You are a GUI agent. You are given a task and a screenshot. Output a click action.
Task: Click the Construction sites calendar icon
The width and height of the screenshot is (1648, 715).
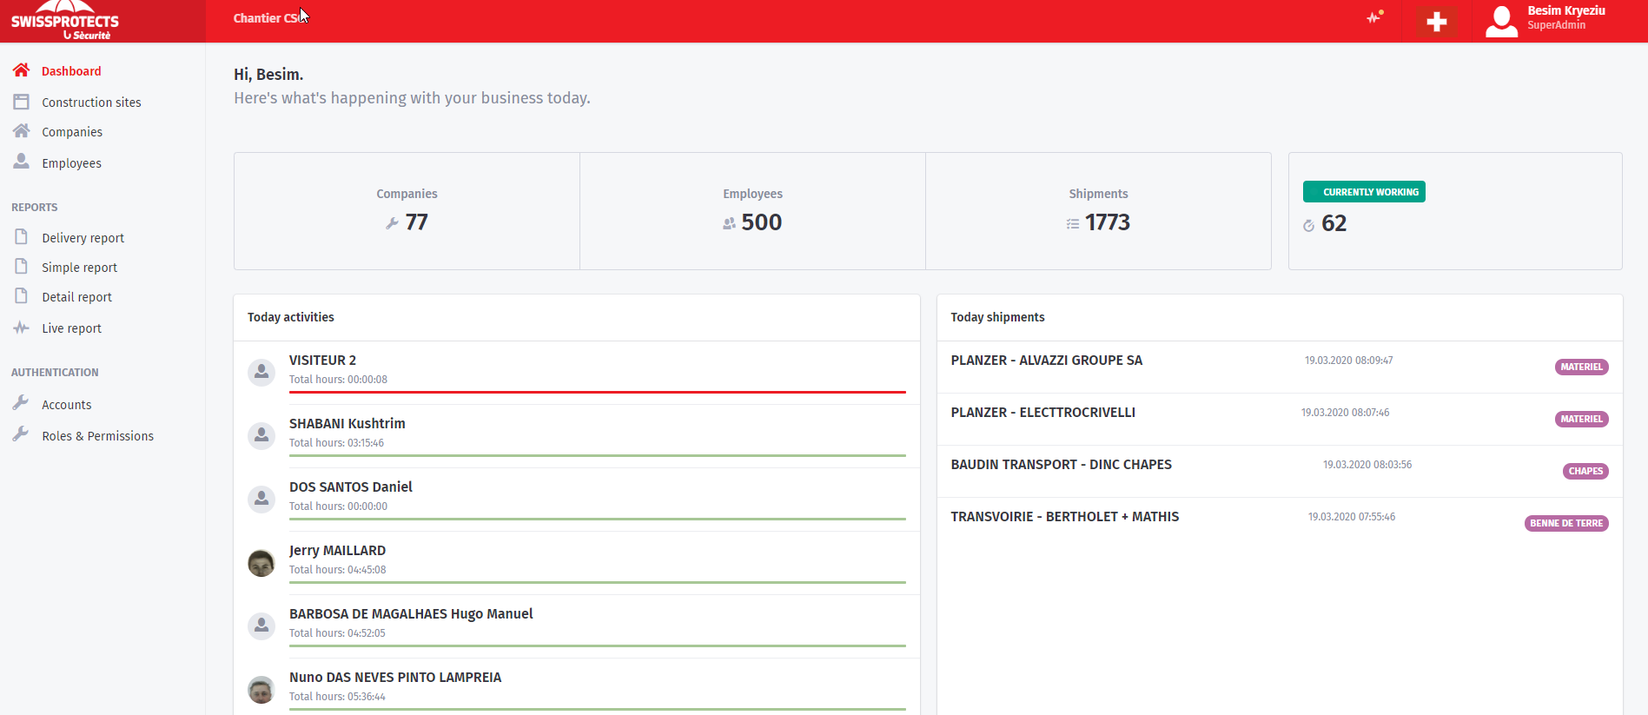pyautogui.click(x=22, y=102)
